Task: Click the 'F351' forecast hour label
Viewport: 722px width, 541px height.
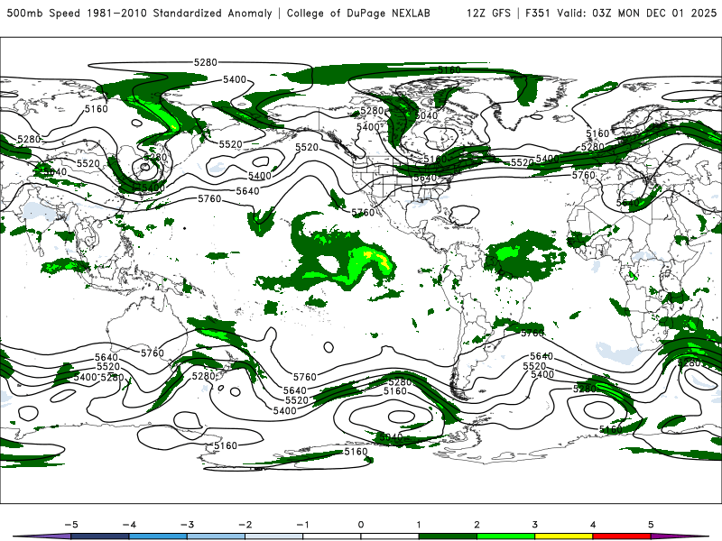Action: (538, 14)
